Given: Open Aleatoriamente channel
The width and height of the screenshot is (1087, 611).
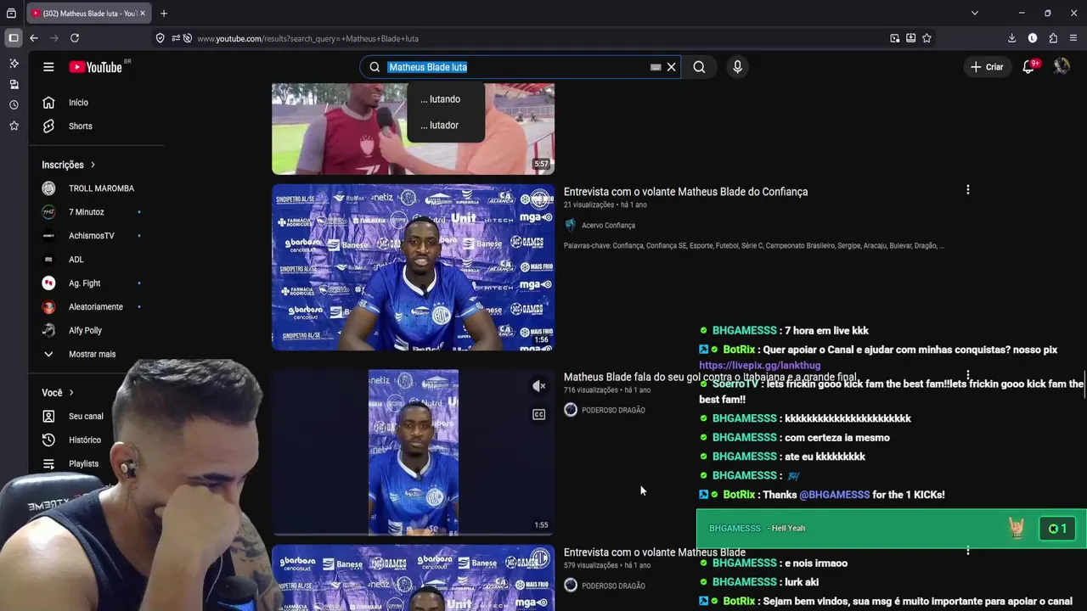Looking at the screenshot, I should (97, 307).
